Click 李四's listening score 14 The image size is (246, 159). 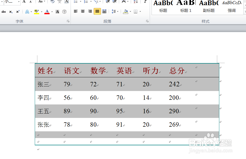146,98
